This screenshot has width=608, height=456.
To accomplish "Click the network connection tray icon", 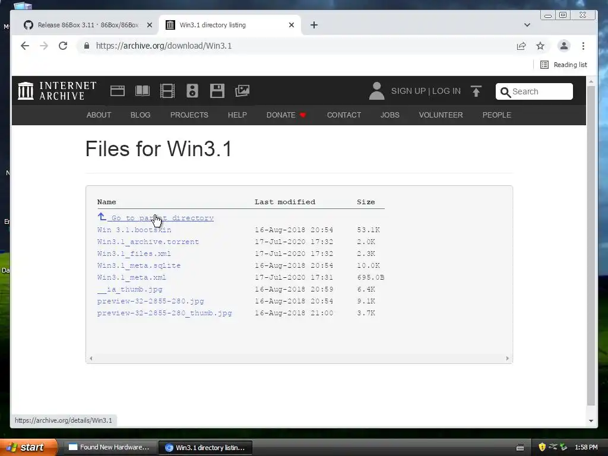I will pos(553,447).
